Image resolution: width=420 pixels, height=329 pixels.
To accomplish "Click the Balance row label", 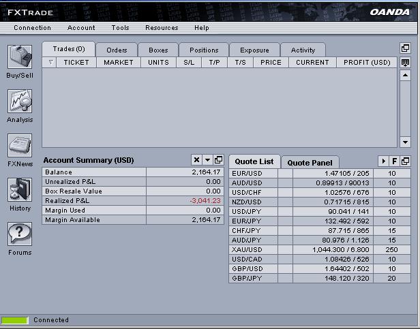I will click(x=59, y=172).
